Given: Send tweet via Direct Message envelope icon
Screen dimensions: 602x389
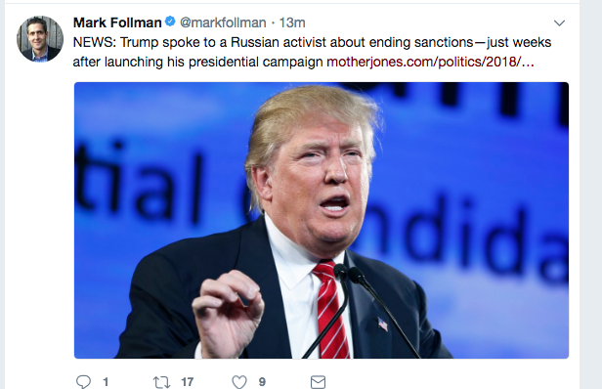Looking at the screenshot, I should [318, 382].
